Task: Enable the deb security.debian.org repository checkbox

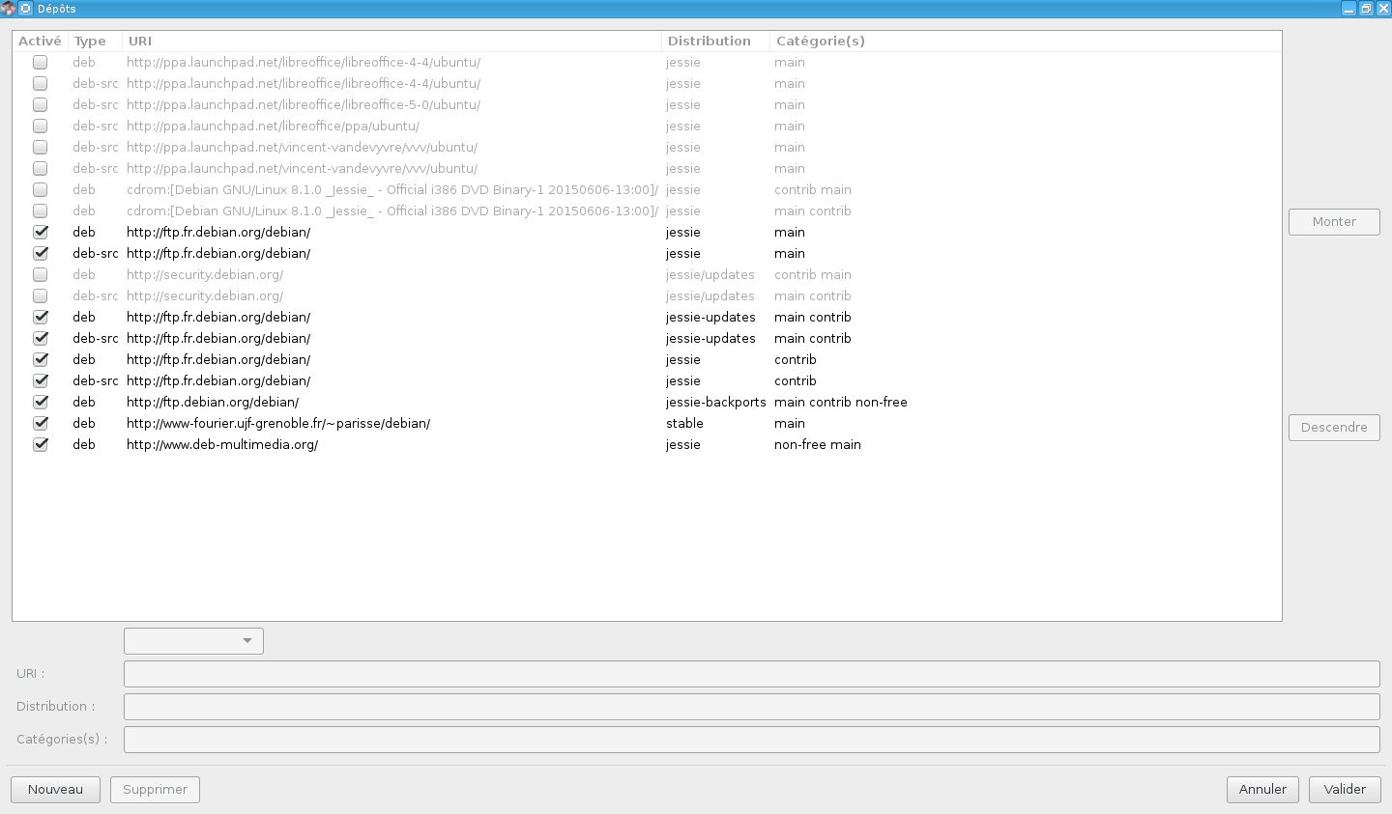Action: [x=41, y=275]
